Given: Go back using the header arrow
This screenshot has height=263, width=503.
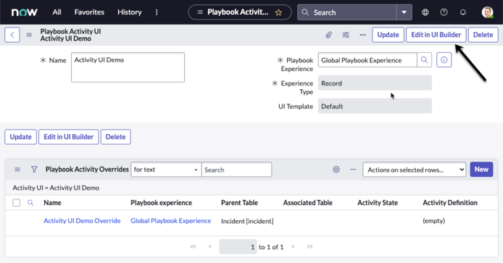Looking at the screenshot, I should point(12,35).
